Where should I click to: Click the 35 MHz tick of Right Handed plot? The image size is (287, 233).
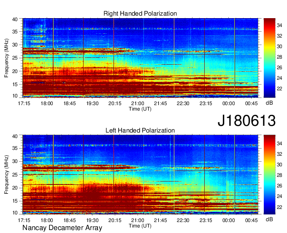(x=15, y=32)
